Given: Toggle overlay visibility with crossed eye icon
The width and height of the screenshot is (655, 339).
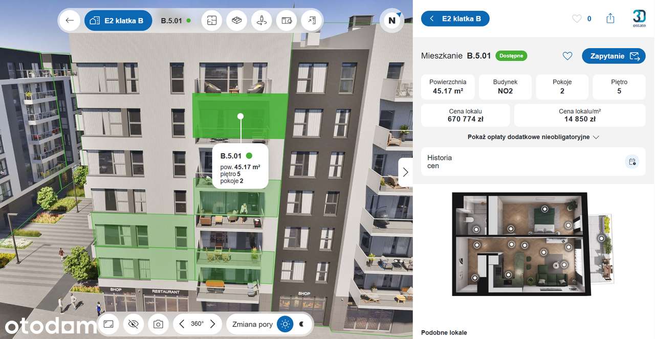Looking at the screenshot, I should coord(134,324).
